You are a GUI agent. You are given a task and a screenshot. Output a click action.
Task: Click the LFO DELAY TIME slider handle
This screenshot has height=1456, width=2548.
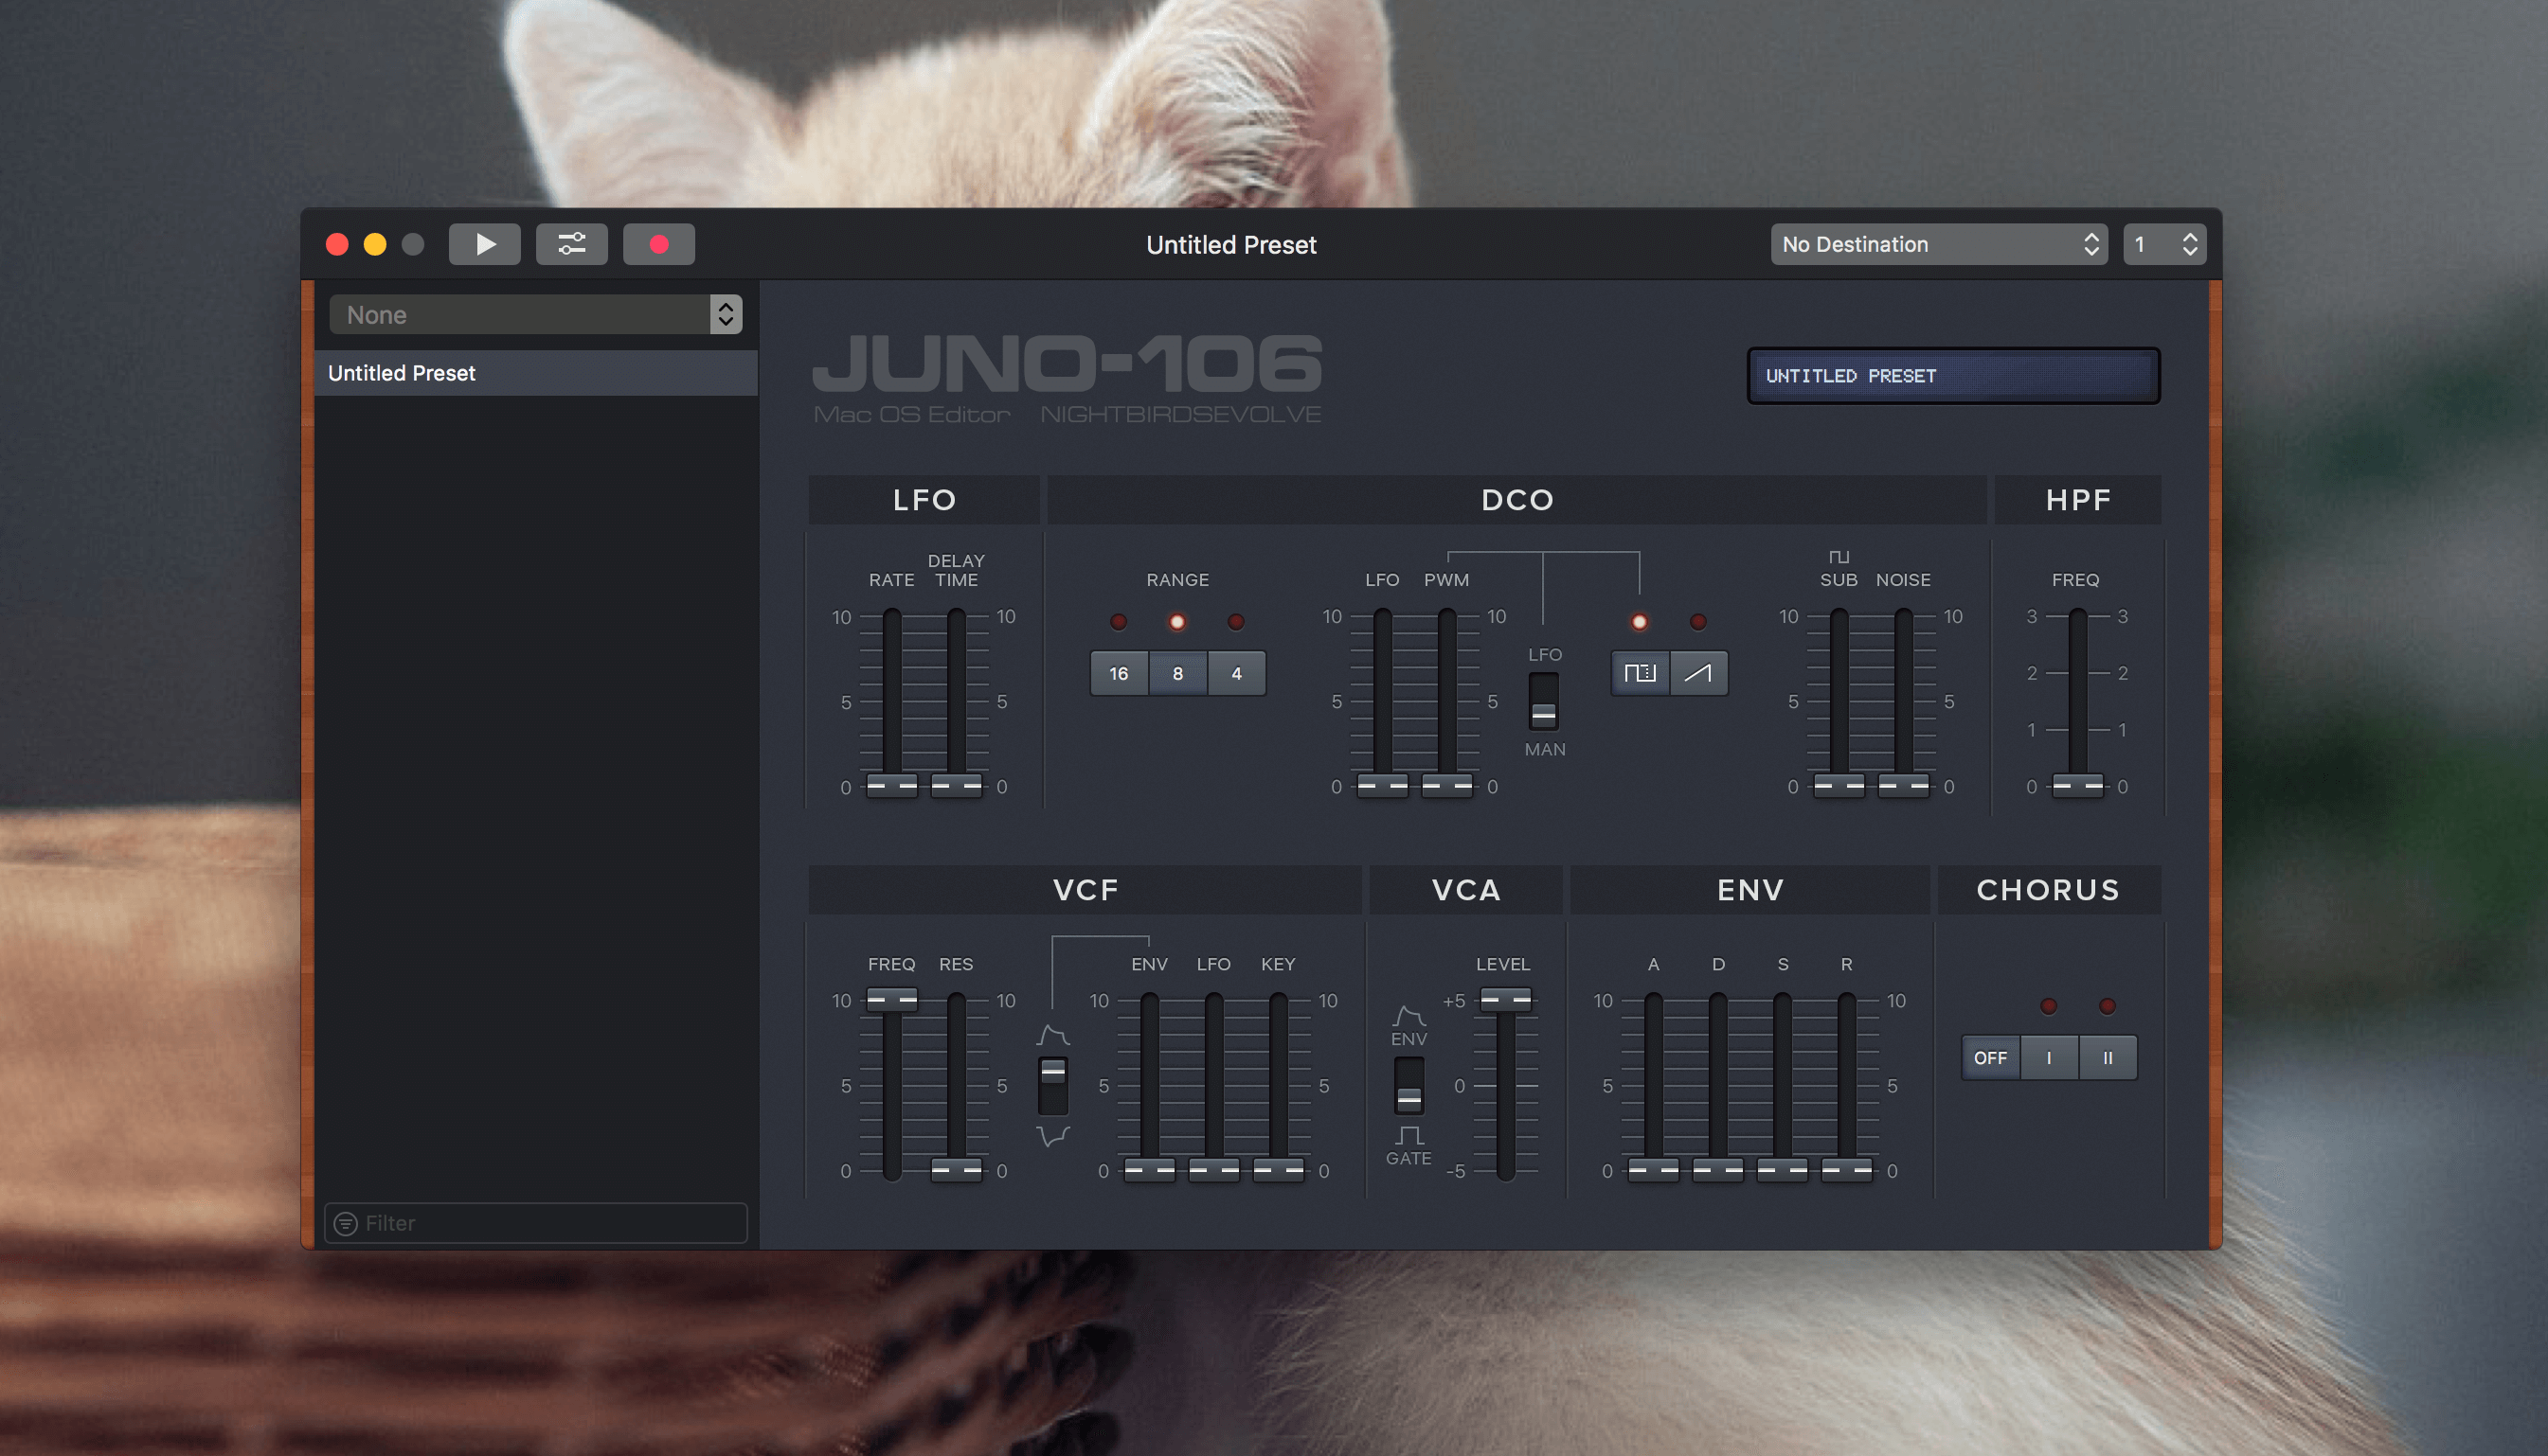pos(956,786)
